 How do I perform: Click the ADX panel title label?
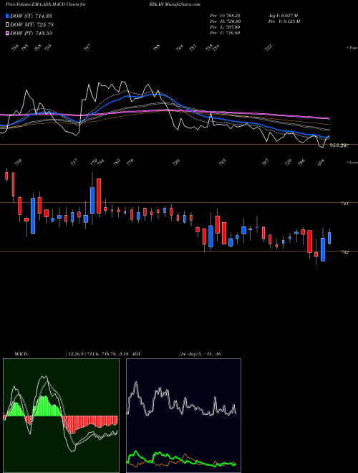[x=136, y=354]
